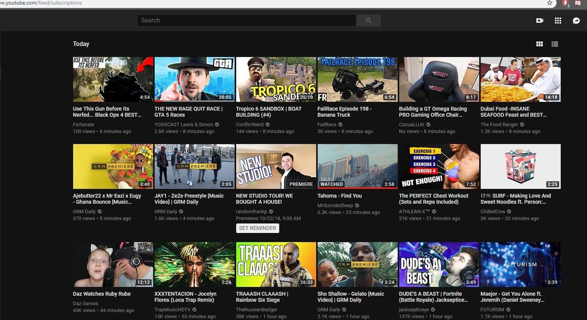587x320 pixels.
Task: Open GT Omega Racing chair thumbnail
Action: pos(439,80)
